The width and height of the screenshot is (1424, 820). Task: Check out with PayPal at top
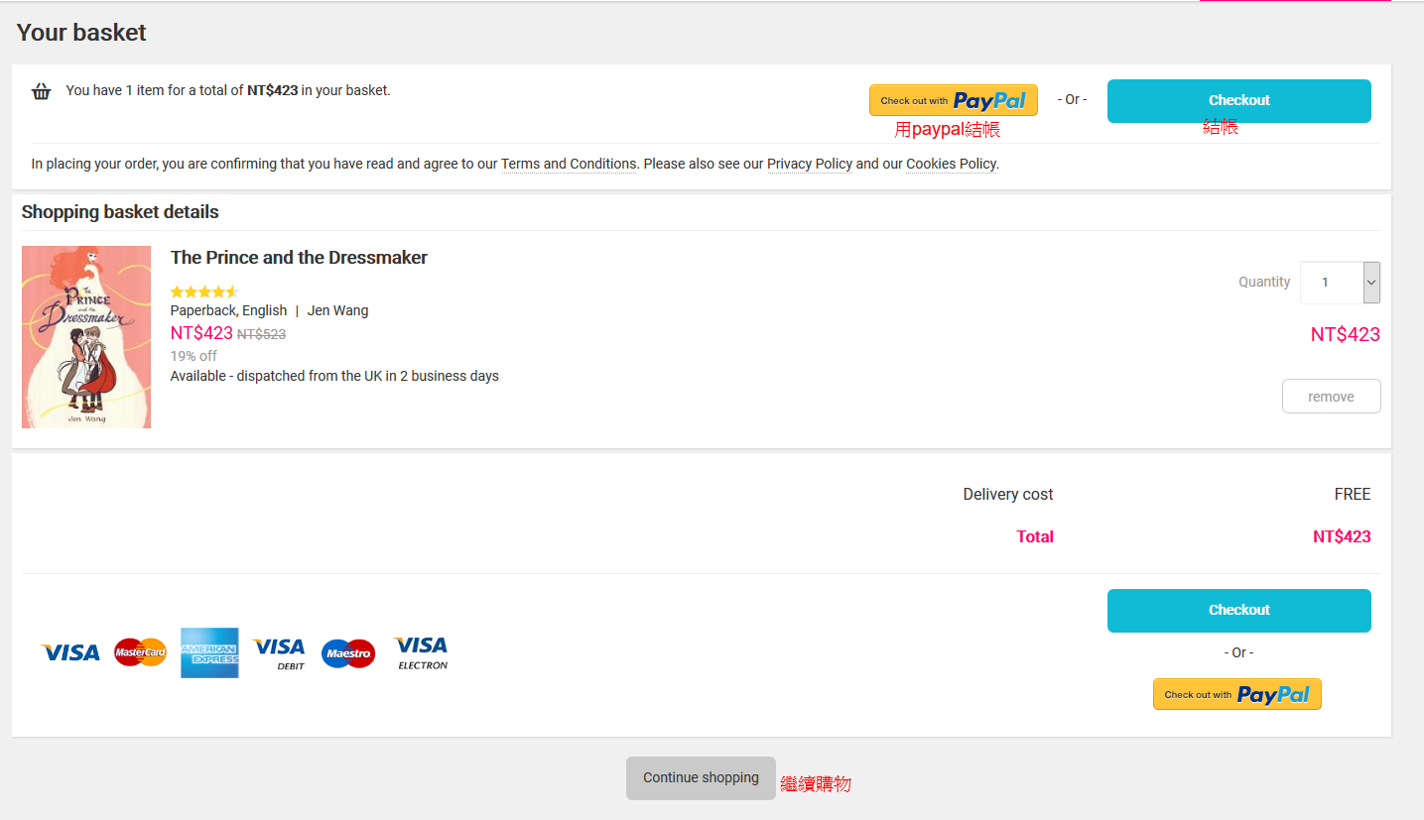point(954,100)
